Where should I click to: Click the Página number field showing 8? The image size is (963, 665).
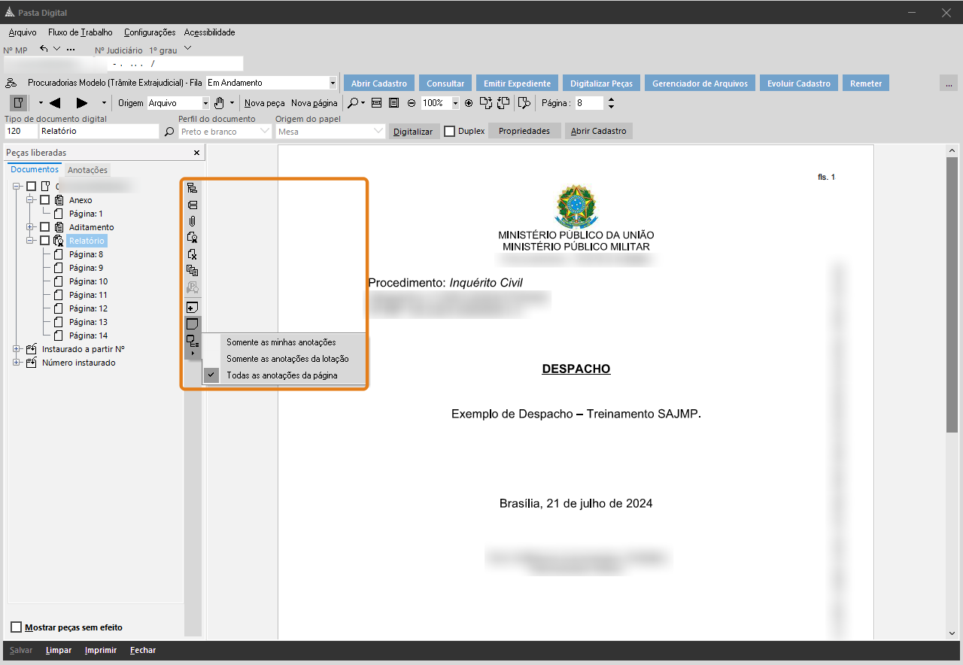590,103
